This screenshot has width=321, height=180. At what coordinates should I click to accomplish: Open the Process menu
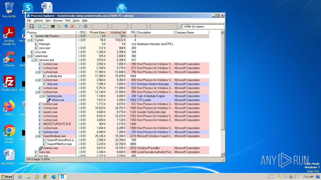[58, 20]
